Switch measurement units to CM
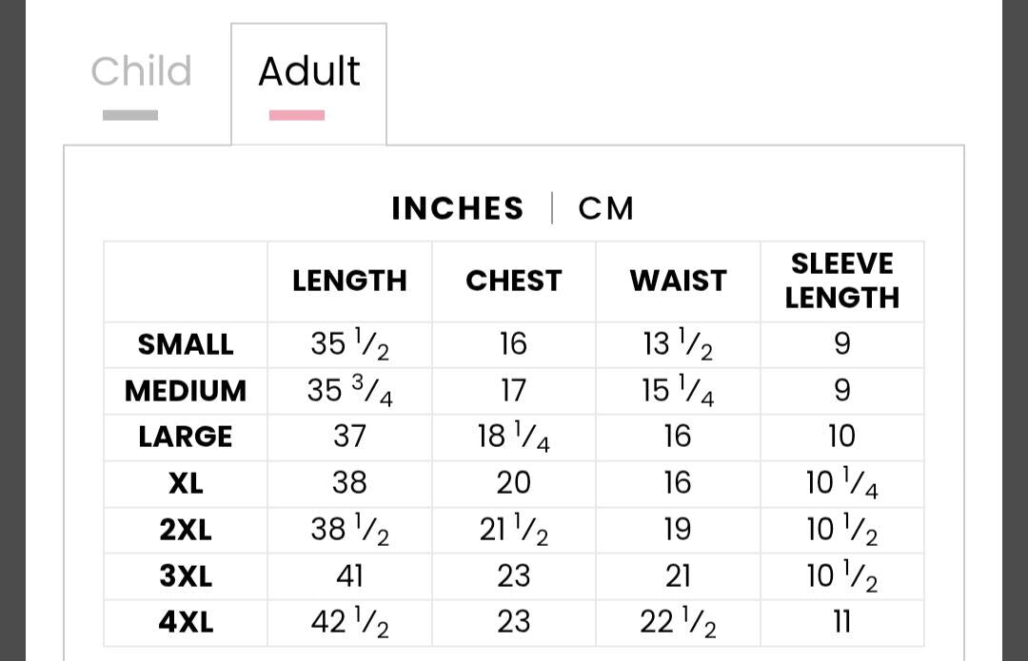The height and width of the screenshot is (661, 1028). [x=605, y=208]
